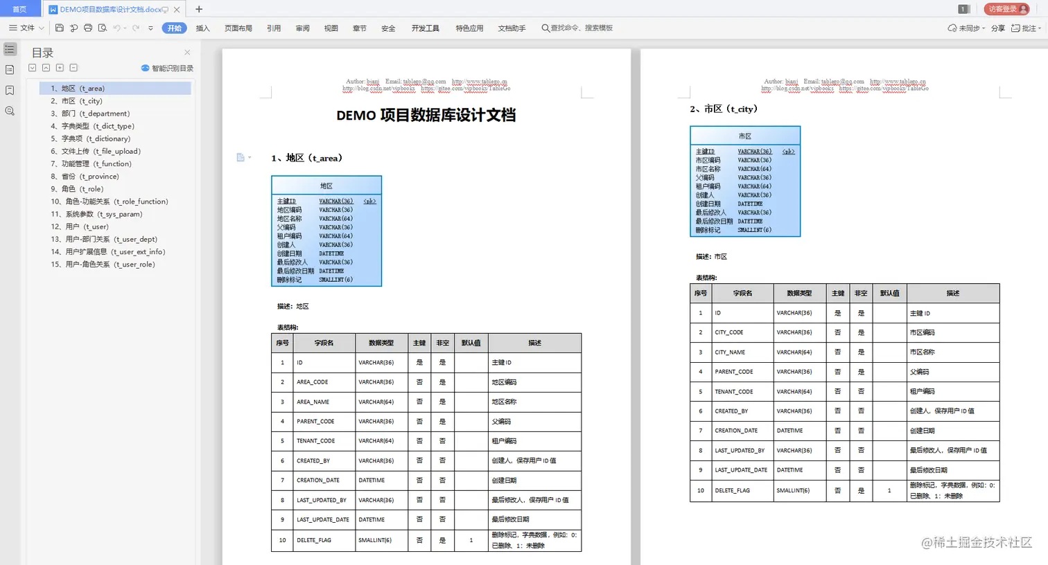Click the Undo arrow icon

[x=116, y=28]
